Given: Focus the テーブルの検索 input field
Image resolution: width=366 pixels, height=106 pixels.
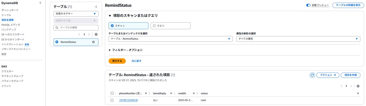Looking at the screenshot, I should [x=76, y=28].
